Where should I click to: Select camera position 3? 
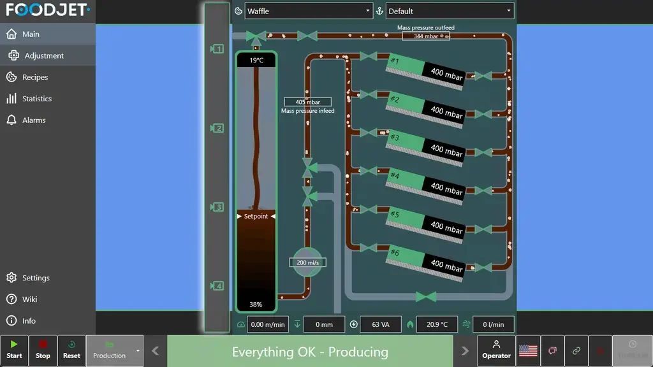[217, 207]
